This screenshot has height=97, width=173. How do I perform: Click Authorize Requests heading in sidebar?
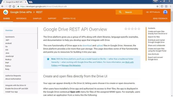pos(13,76)
